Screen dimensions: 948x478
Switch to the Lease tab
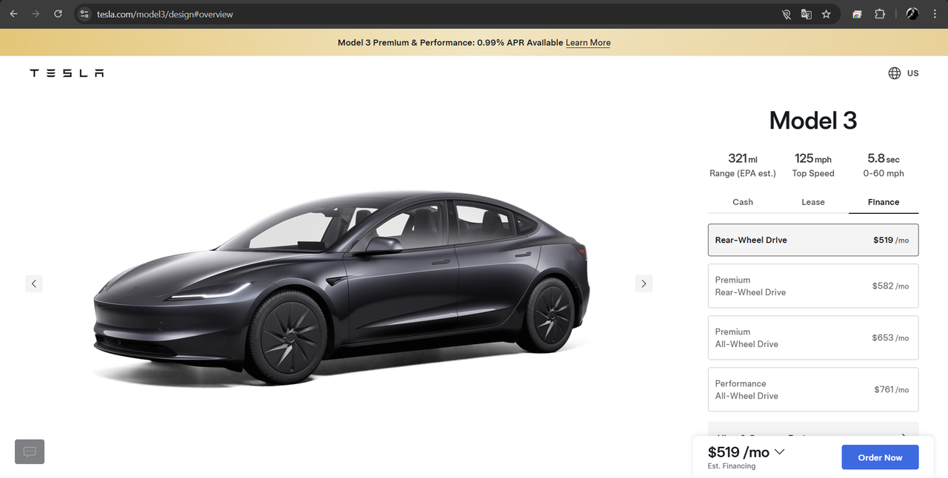[813, 202]
